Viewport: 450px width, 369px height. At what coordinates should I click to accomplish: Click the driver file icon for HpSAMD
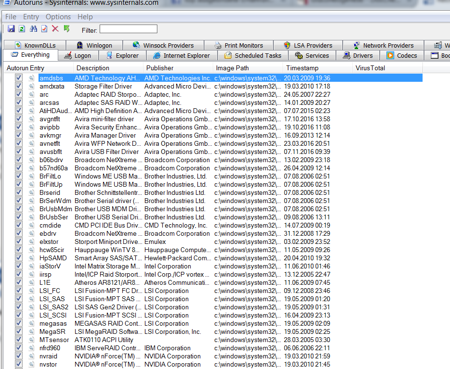click(31, 258)
